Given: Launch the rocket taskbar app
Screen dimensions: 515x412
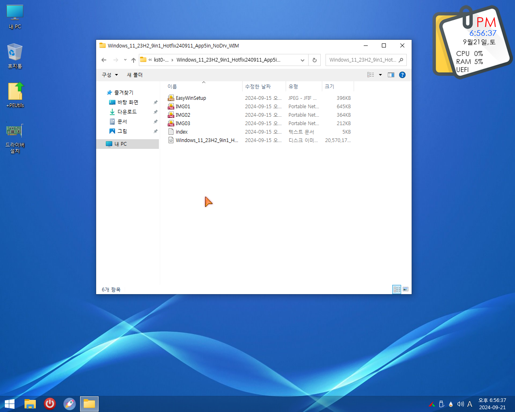Looking at the screenshot, I should (x=70, y=404).
